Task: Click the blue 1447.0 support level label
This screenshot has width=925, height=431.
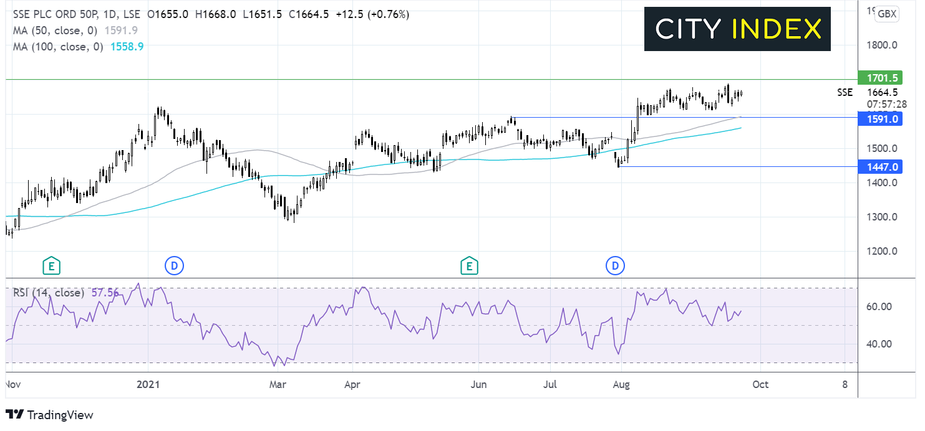Action: tap(881, 166)
